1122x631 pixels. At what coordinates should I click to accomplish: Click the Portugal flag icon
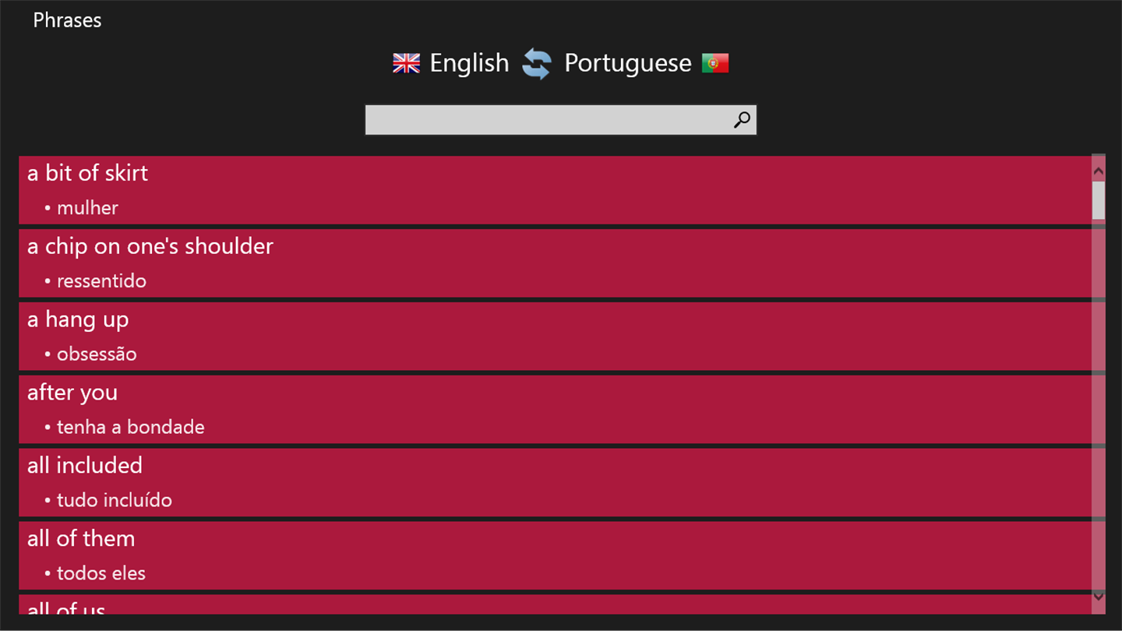pos(714,63)
